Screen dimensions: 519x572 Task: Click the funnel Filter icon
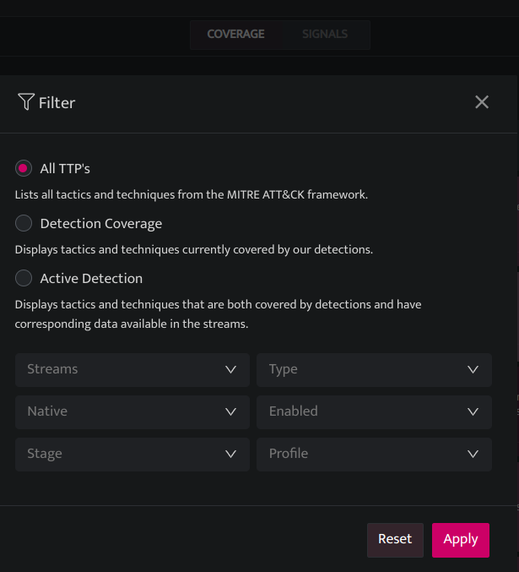[26, 101]
